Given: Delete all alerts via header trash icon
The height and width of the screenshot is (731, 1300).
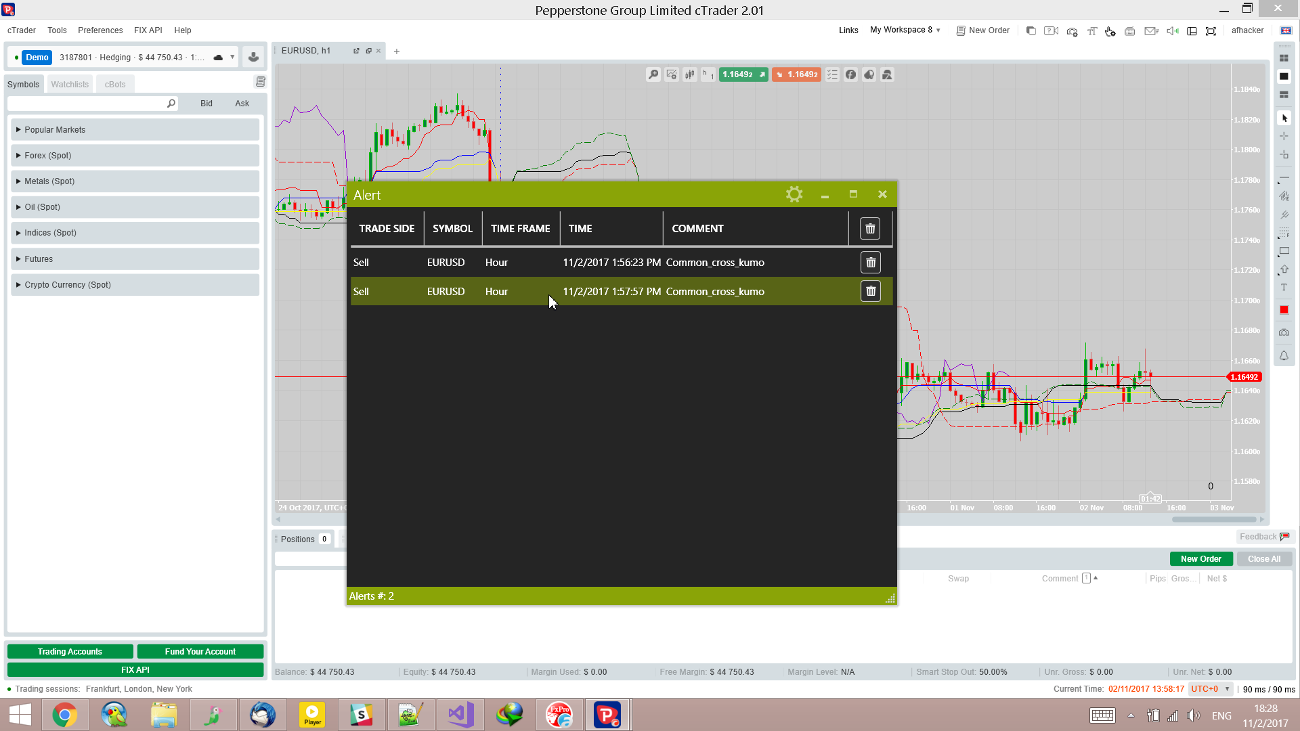Looking at the screenshot, I should tap(870, 229).
